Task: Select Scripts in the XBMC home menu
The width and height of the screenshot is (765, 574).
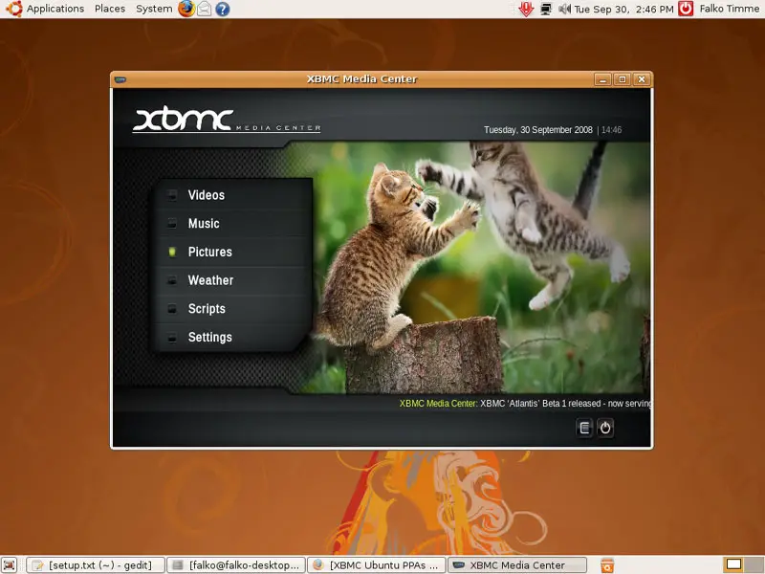Action: tap(234, 308)
